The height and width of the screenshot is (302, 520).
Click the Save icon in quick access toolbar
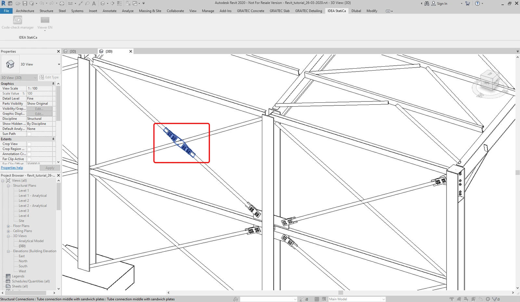coord(25,3)
